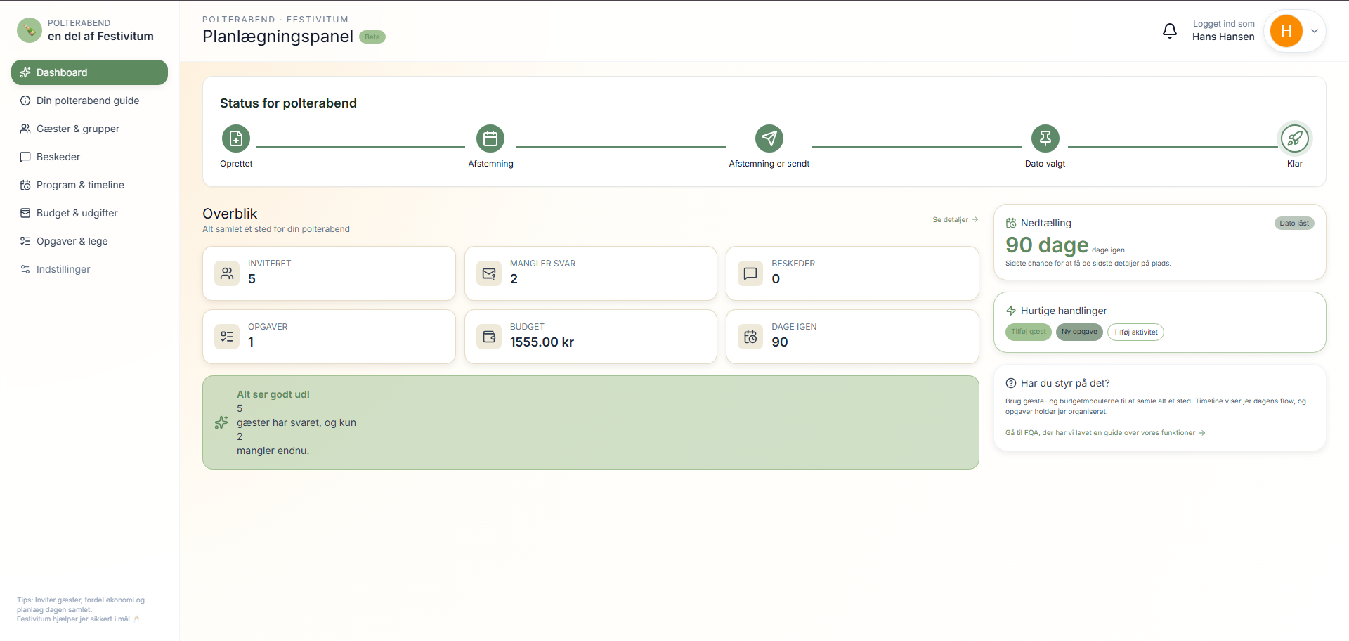The width and height of the screenshot is (1349, 641).
Task: Click the Nedtælling calendar icon
Action: point(1012,223)
